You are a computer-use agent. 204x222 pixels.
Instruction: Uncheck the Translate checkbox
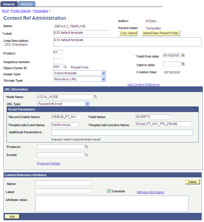coord(109,191)
